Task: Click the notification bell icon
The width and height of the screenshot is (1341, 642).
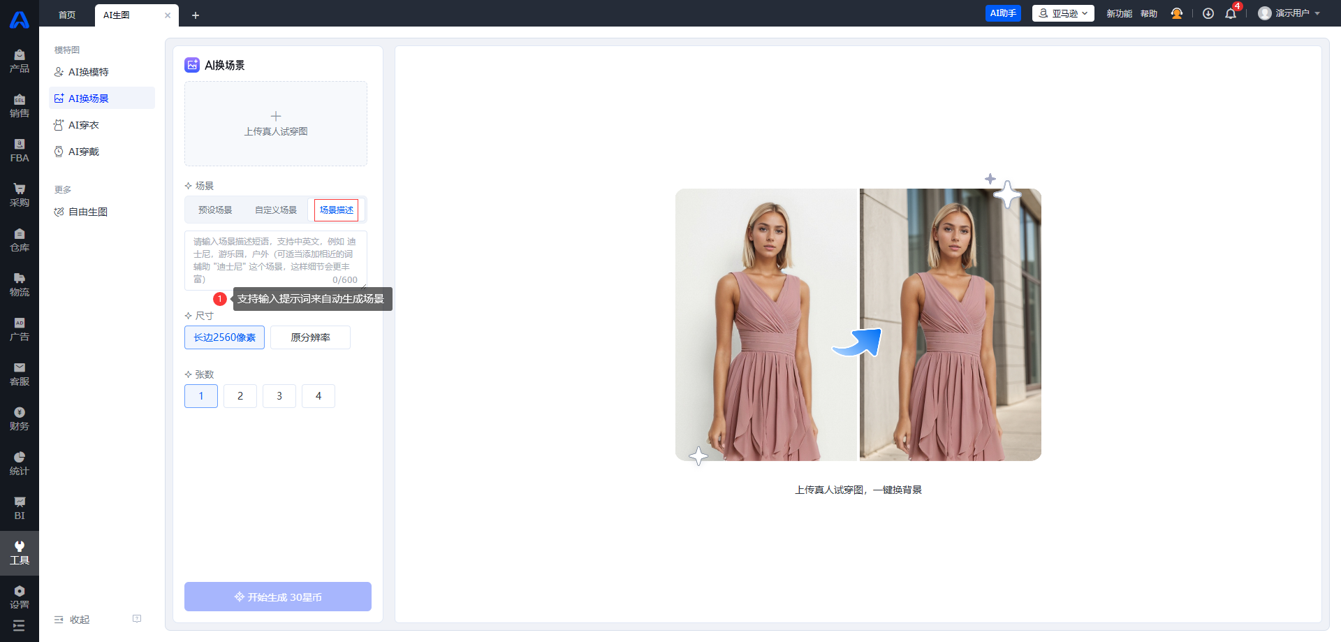Action: point(1231,14)
